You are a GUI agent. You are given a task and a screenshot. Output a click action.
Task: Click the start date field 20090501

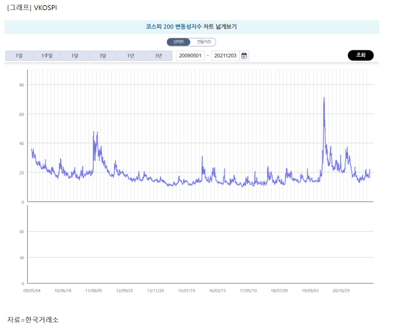coord(190,56)
